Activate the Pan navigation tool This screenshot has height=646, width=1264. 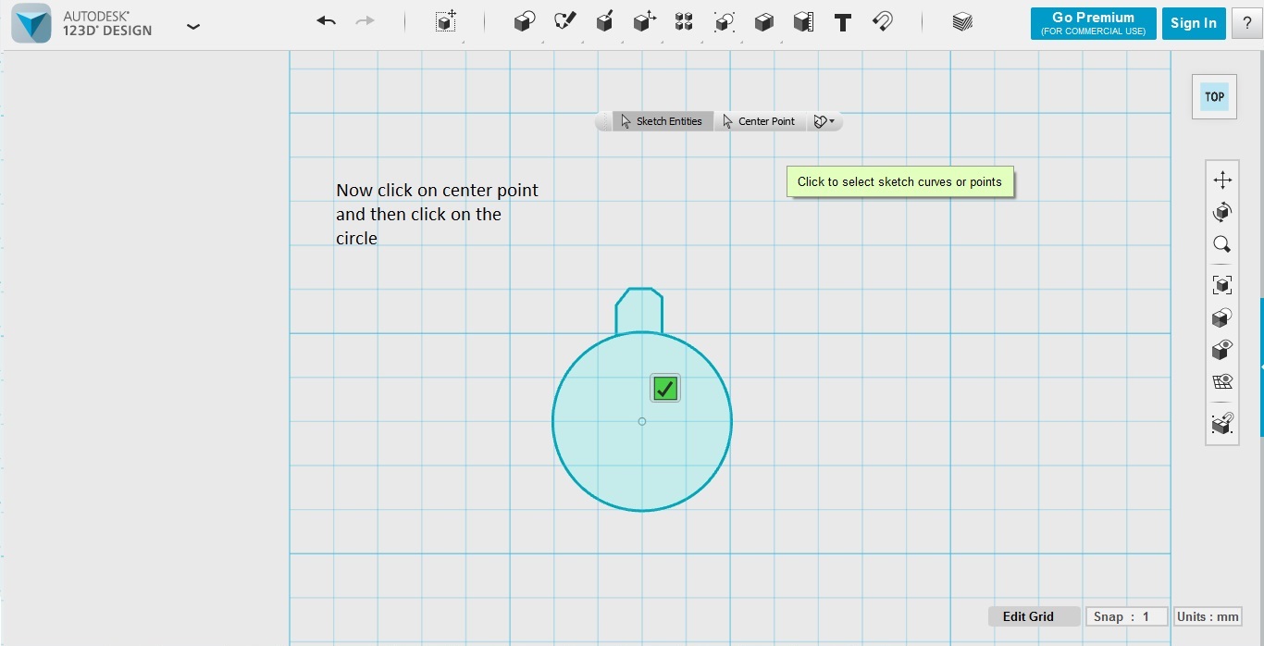pos(1221,179)
